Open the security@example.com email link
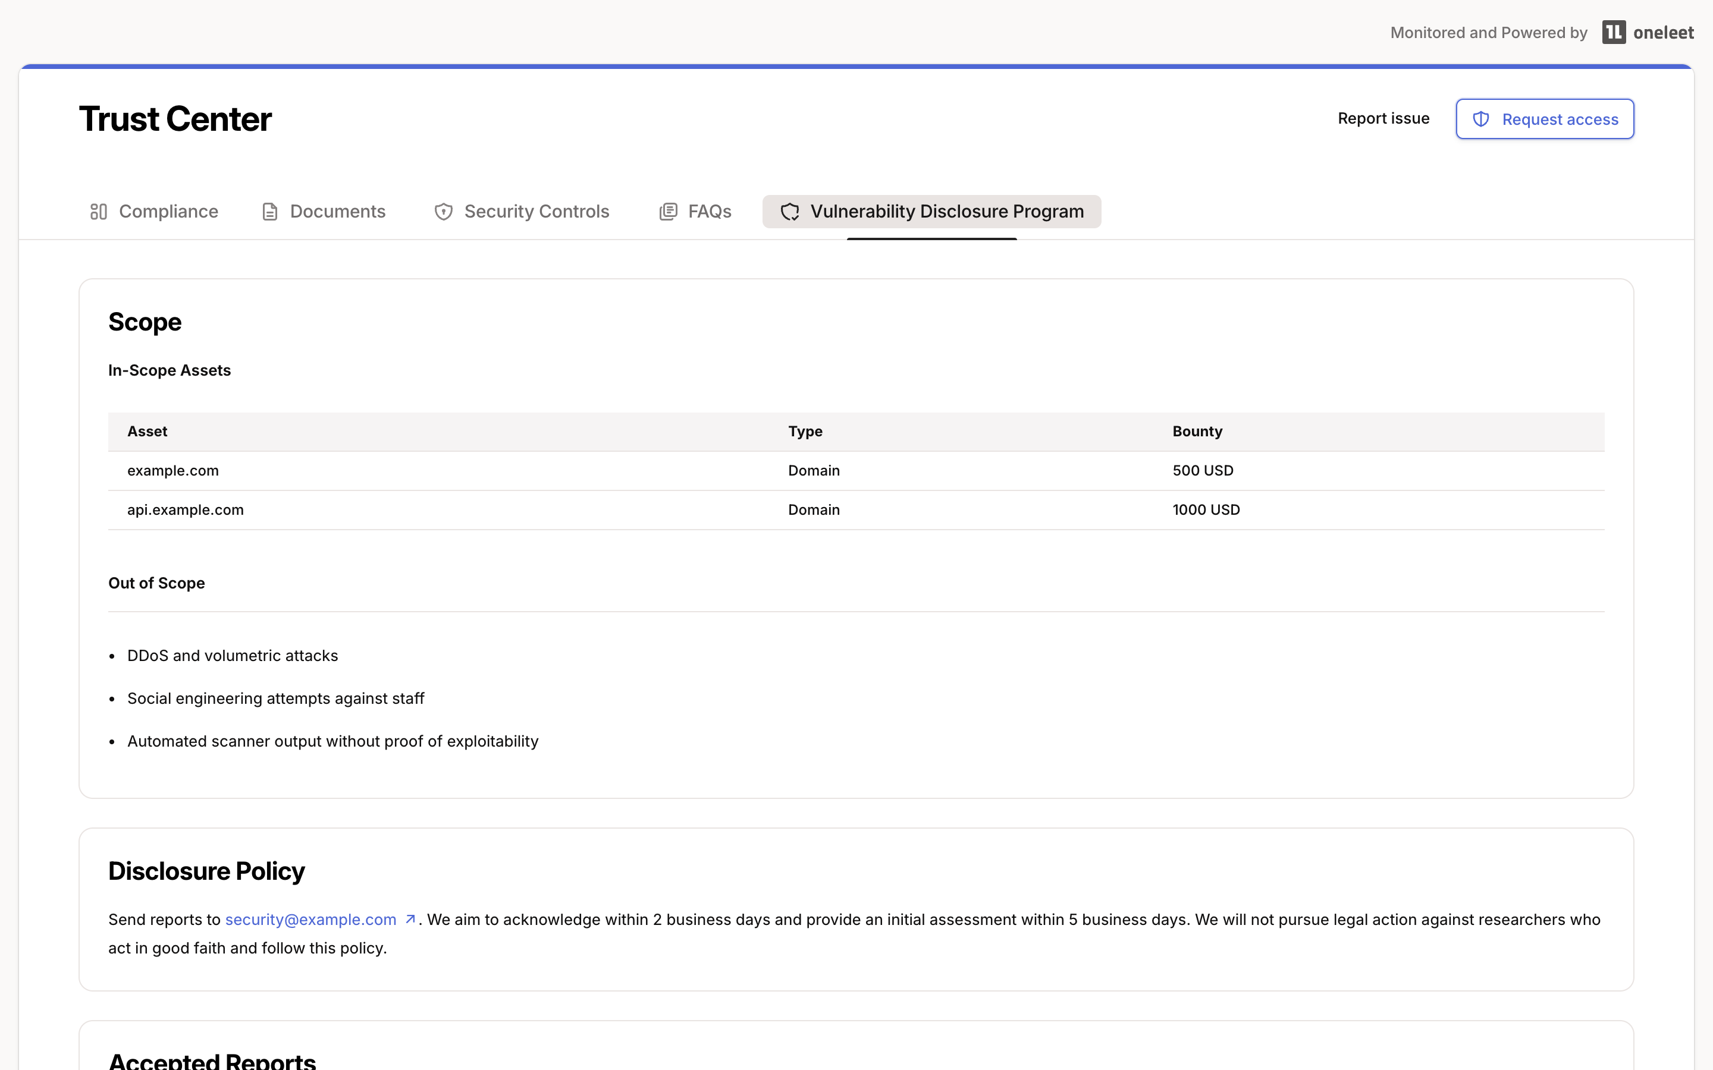 [x=310, y=918]
